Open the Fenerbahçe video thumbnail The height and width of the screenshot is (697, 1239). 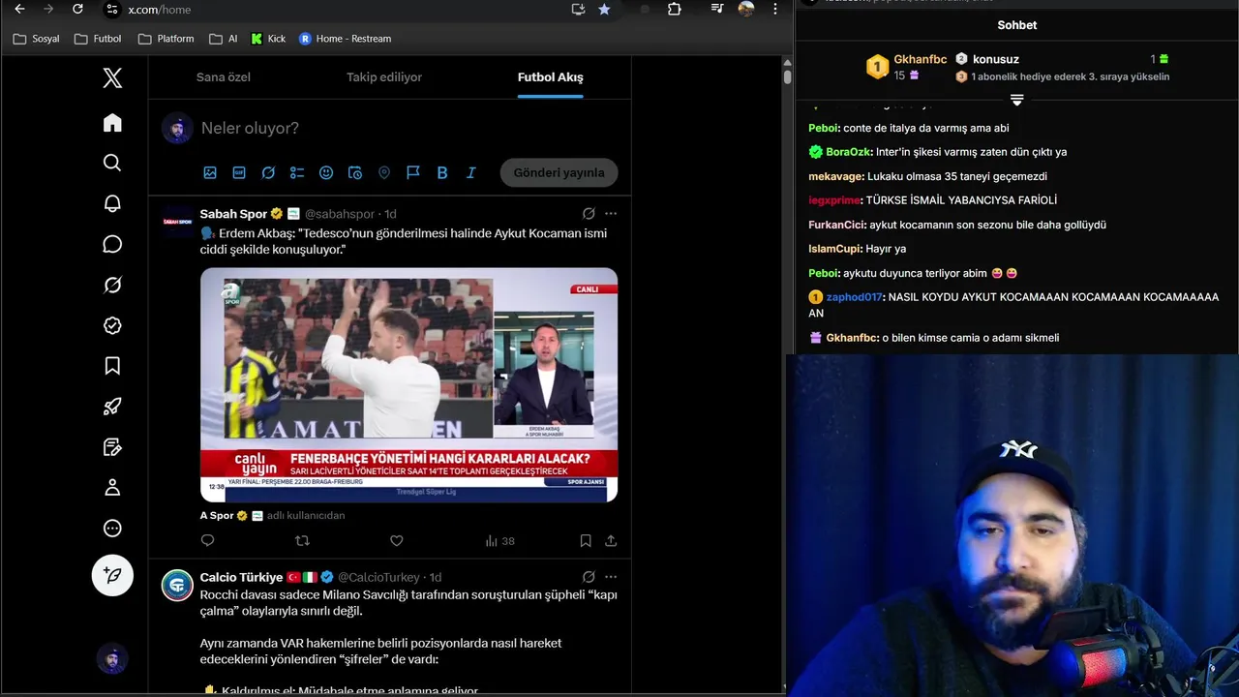[408, 384]
